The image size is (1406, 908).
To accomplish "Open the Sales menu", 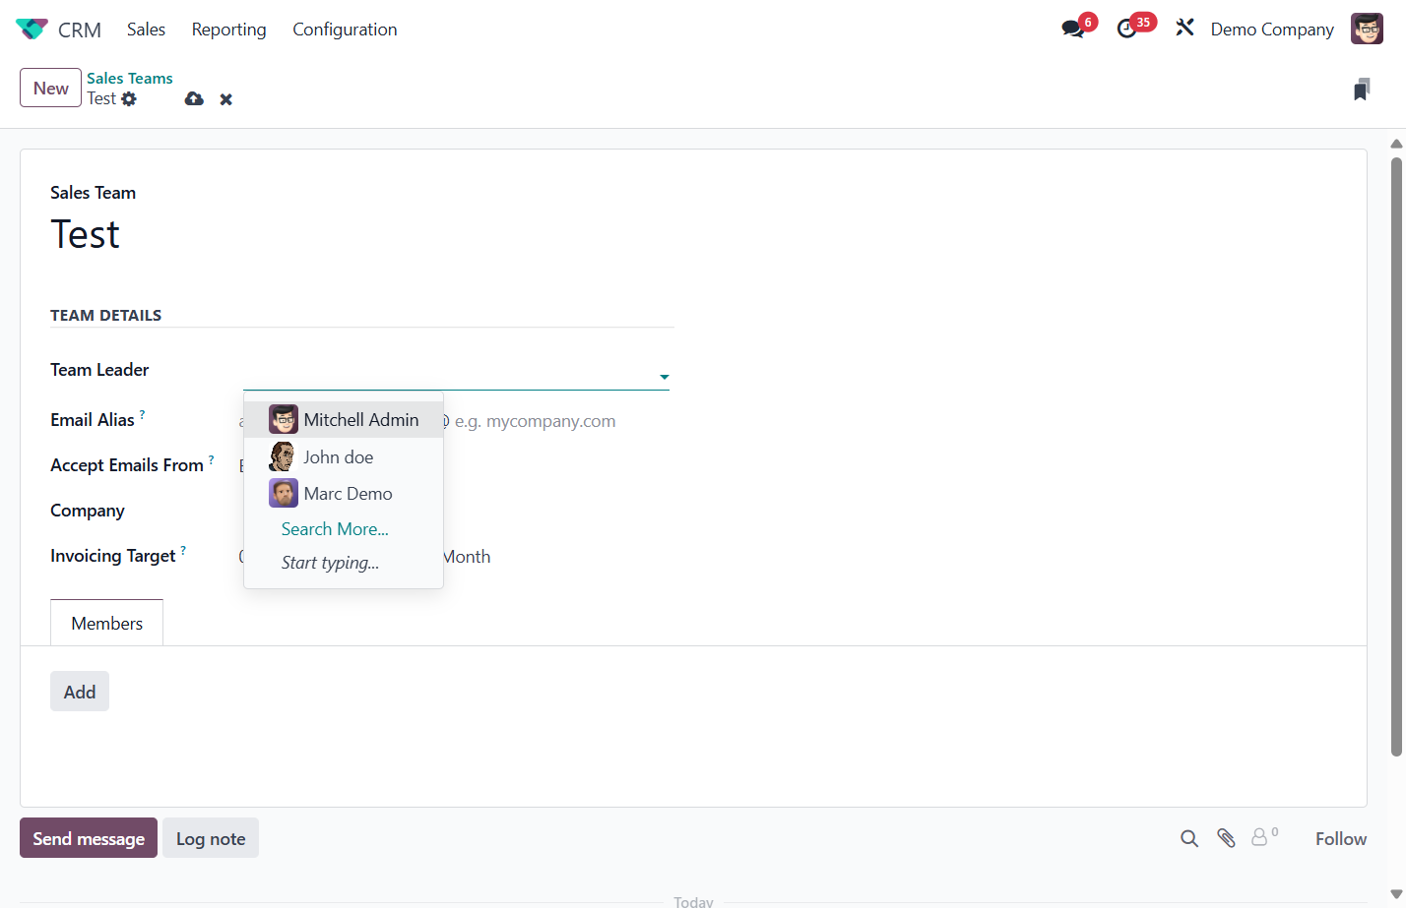I will pyautogui.click(x=146, y=30).
